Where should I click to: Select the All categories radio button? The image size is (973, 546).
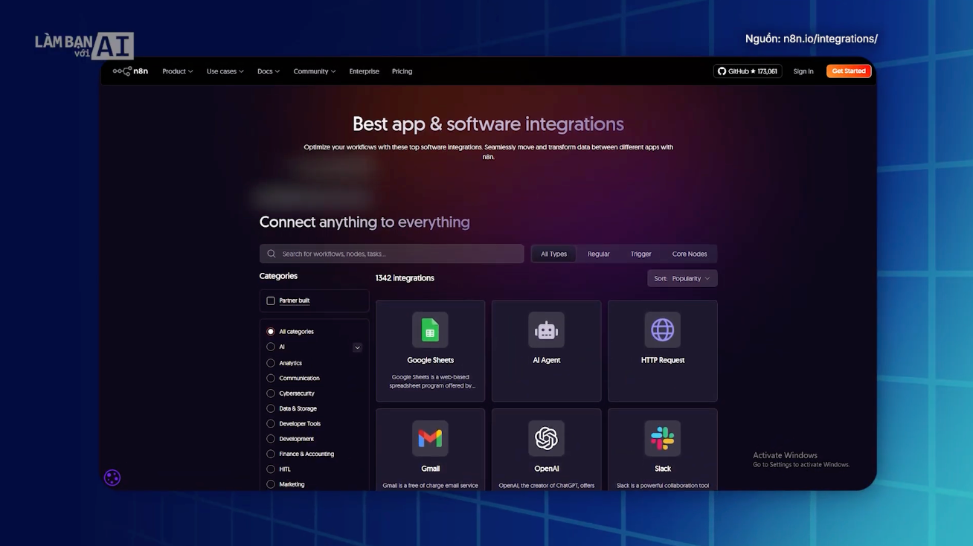(x=271, y=332)
